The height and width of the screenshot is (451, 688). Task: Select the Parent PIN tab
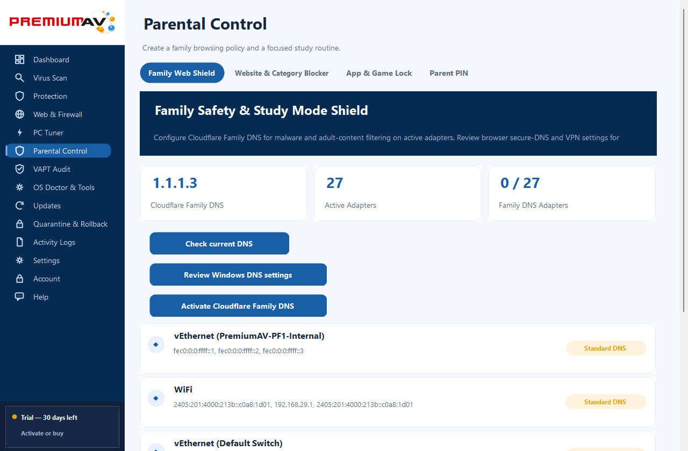pos(449,73)
